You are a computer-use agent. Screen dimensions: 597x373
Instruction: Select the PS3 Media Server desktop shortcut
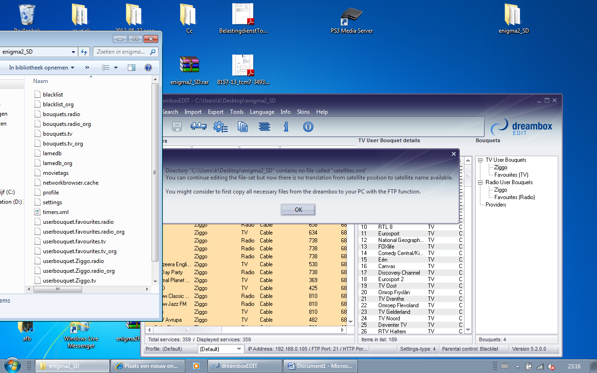[x=352, y=19]
